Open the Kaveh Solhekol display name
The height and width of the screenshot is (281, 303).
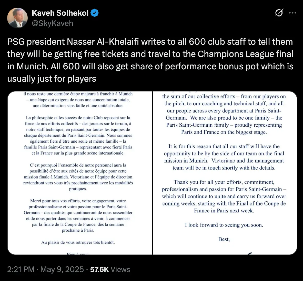point(60,13)
